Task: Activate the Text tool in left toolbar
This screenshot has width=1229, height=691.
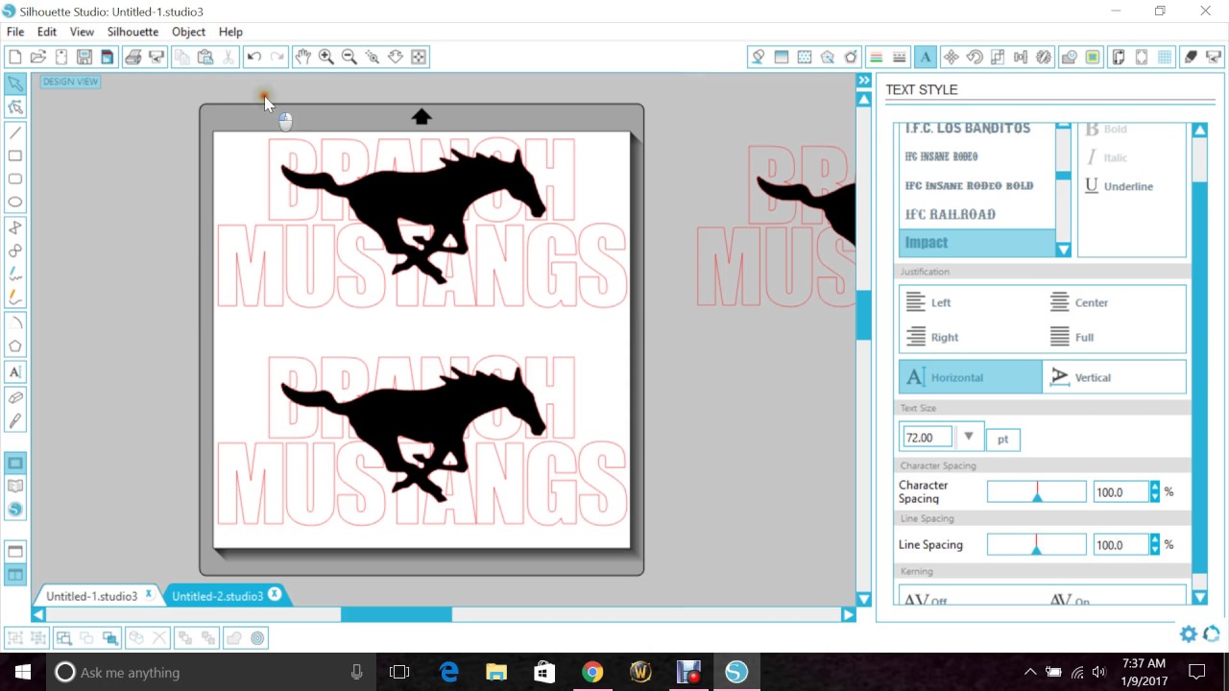Action: 15,371
